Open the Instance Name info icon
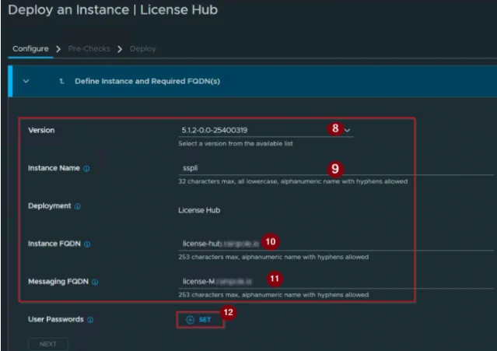Image resolution: width=497 pixels, height=351 pixels. point(86,168)
